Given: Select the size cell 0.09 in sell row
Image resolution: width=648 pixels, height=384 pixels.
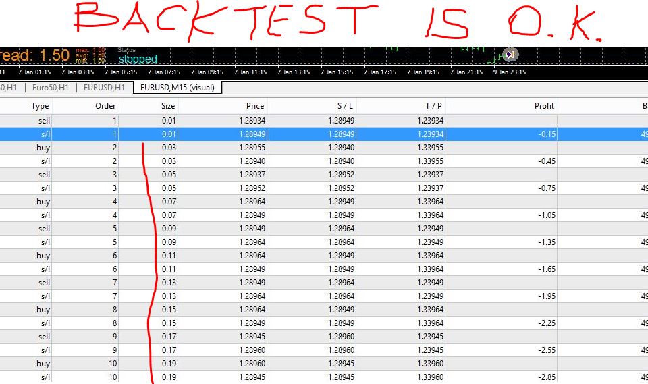Looking at the screenshot, I should coord(169,229).
